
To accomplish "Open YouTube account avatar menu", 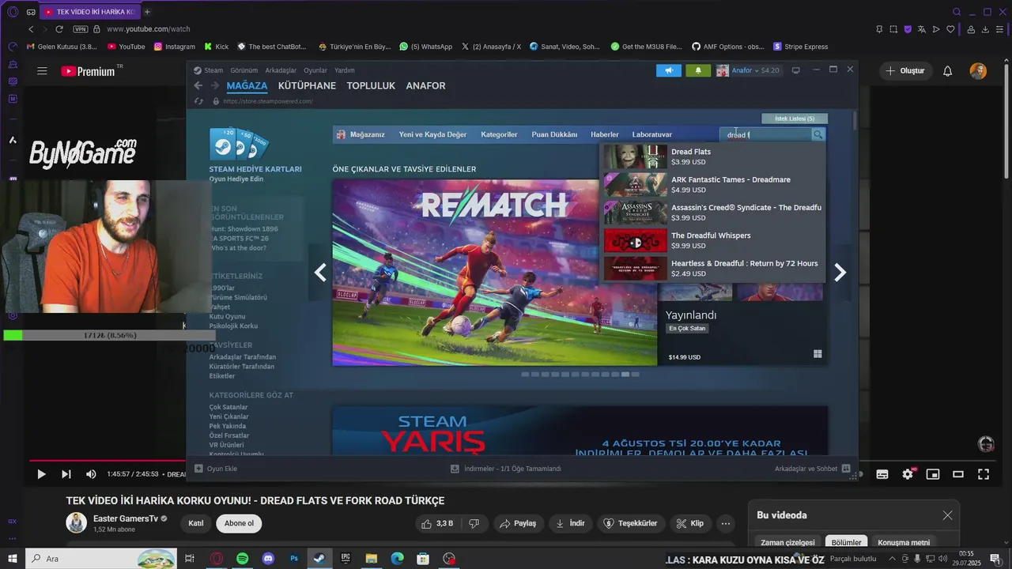I will [x=978, y=71].
